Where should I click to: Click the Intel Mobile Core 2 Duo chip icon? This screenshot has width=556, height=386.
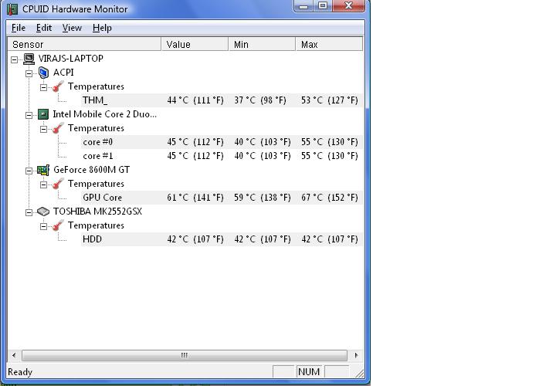[43, 114]
